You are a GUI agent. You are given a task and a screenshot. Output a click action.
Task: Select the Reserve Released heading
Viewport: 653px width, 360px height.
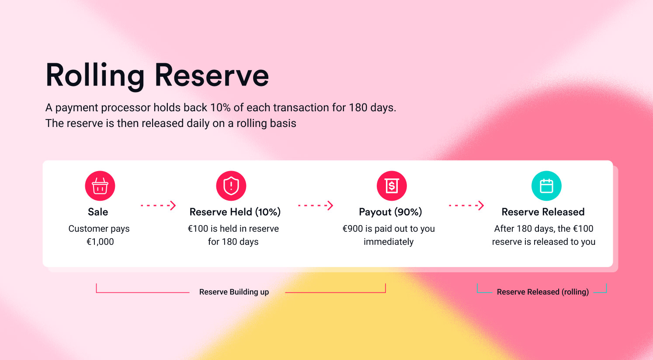click(x=543, y=212)
